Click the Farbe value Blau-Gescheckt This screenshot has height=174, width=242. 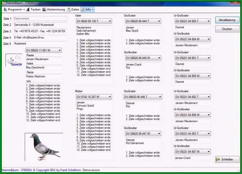[35, 68]
